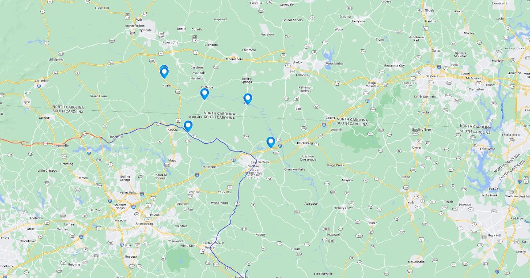Open the pin south of Boiling Springs NC
The image size is (530, 278).
point(248,99)
